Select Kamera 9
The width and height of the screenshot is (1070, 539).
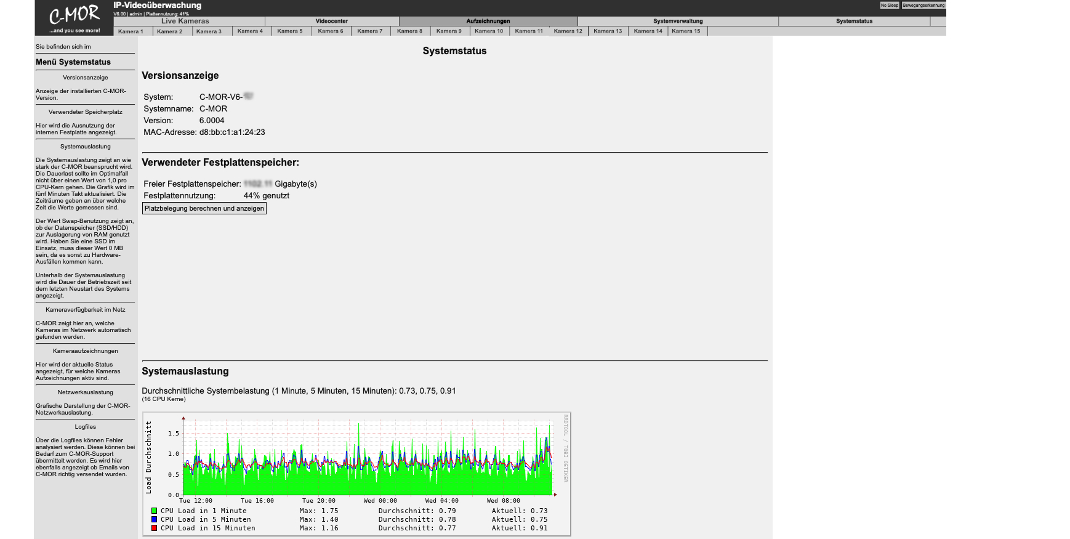[x=449, y=31]
